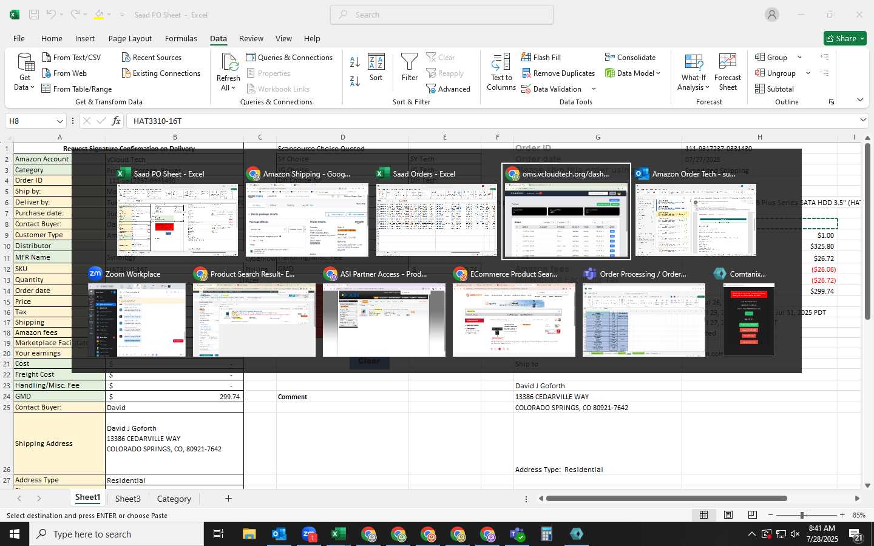Expand the formula bar
Image resolution: width=874 pixels, height=546 pixels.
tap(863, 120)
